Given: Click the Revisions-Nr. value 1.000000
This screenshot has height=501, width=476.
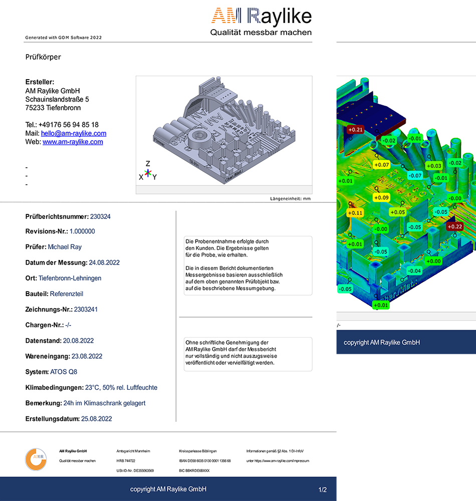Looking at the screenshot, I should 82,231.
